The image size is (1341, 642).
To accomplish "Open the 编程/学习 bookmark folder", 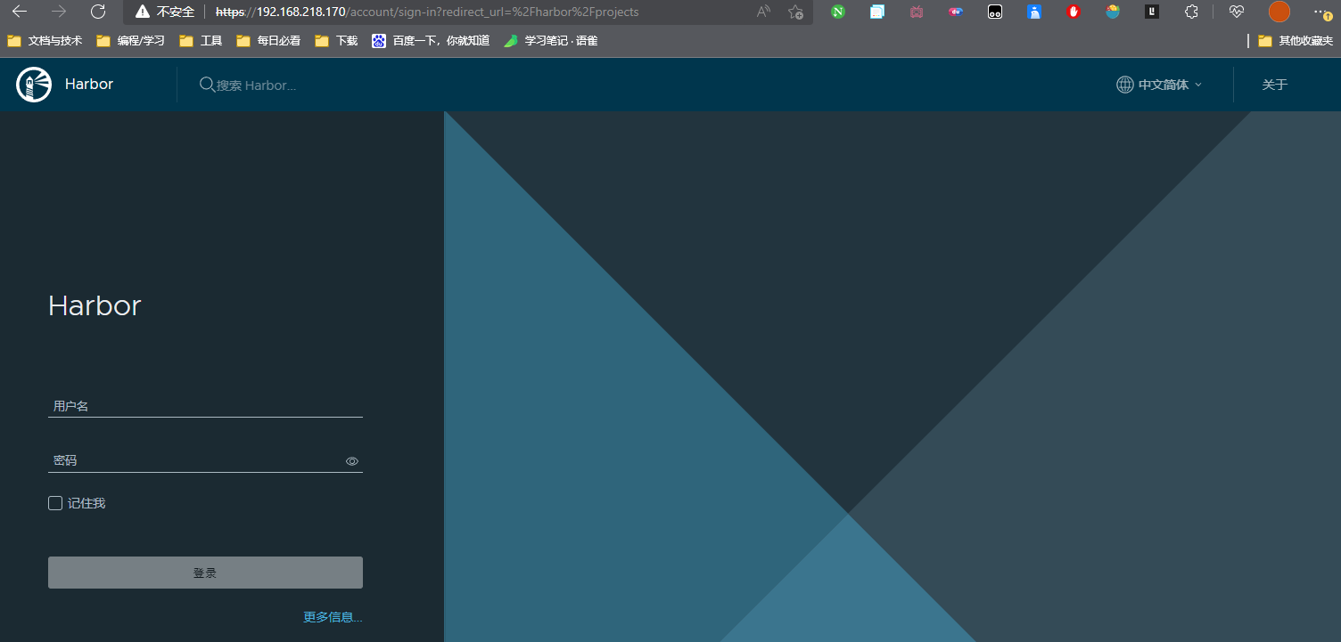I will (x=130, y=41).
